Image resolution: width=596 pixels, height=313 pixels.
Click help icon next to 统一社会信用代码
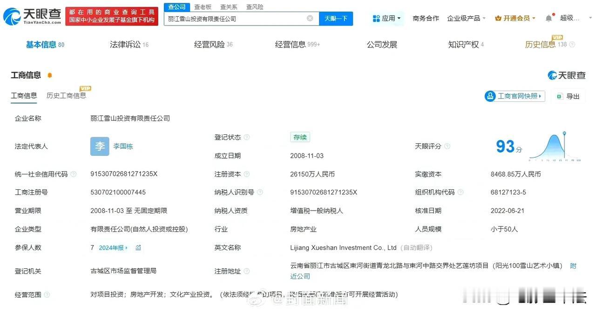click(74, 174)
